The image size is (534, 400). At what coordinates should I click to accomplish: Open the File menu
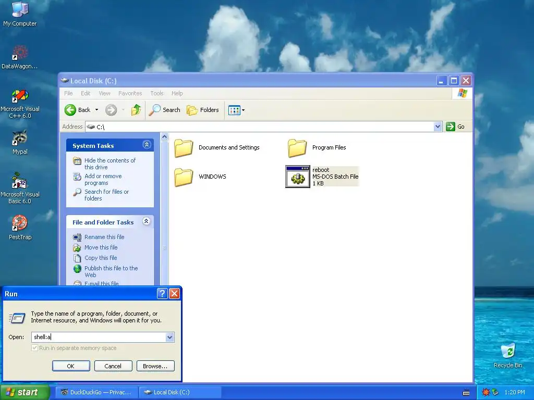68,93
